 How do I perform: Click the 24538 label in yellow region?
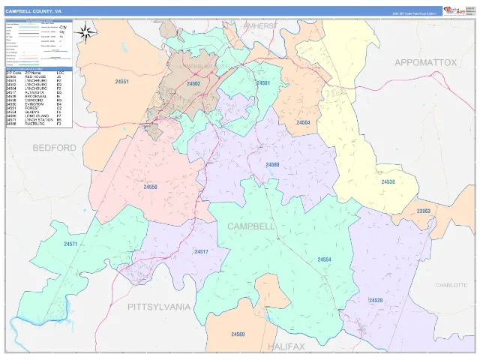click(388, 181)
